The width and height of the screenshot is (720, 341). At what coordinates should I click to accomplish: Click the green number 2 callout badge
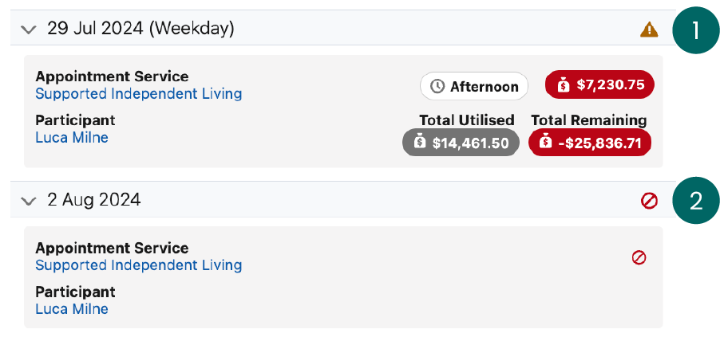[x=696, y=200]
